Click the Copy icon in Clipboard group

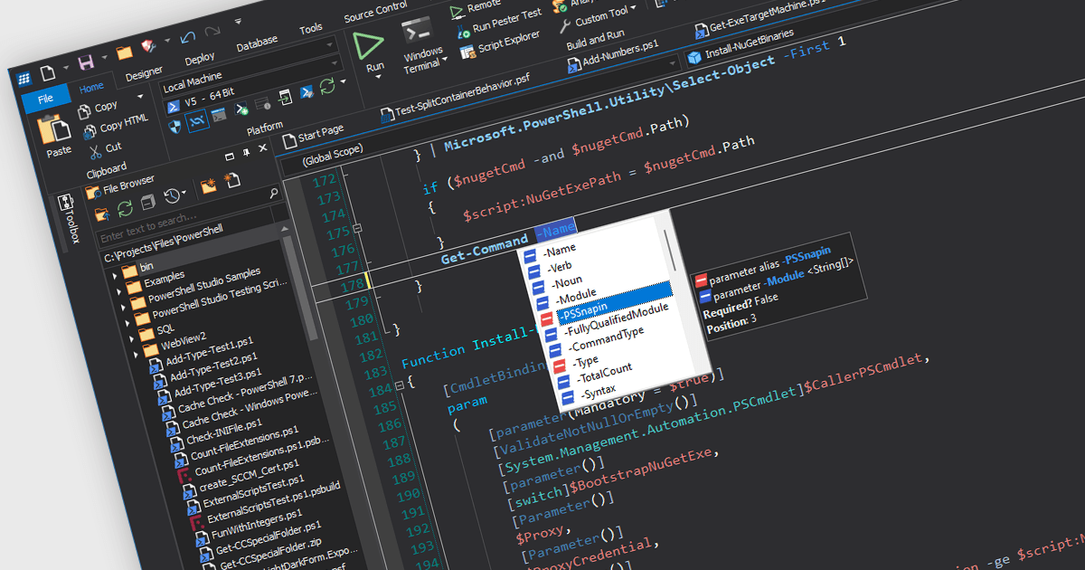[84, 111]
